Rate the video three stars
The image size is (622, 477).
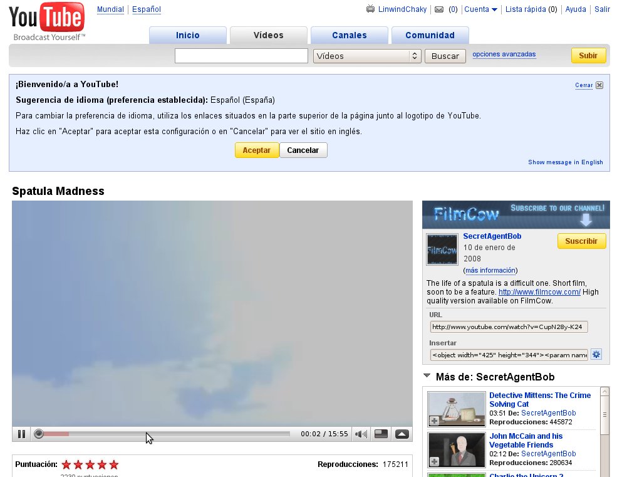90,464
